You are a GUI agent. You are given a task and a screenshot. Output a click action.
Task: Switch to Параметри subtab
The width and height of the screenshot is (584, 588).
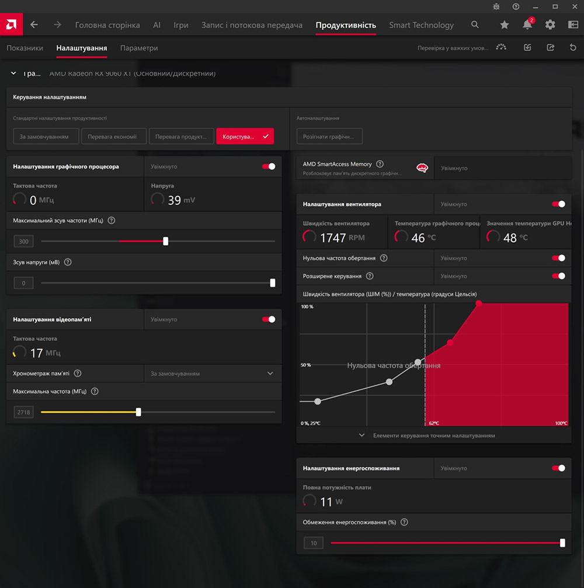(x=139, y=48)
